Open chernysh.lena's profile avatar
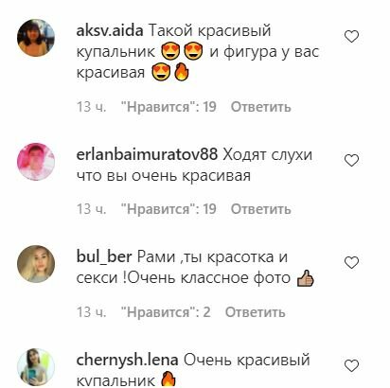Image resolution: width=390 pixels, height=388 pixels. [x=36, y=367]
